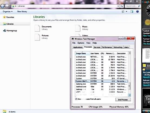
Task: Click the New library button
Action: (x=22, y=11)
